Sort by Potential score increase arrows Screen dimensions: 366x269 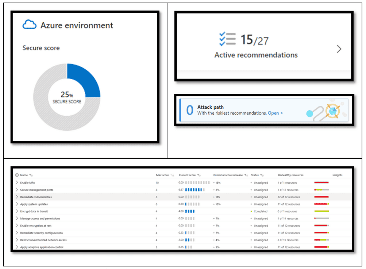[246, 175]
